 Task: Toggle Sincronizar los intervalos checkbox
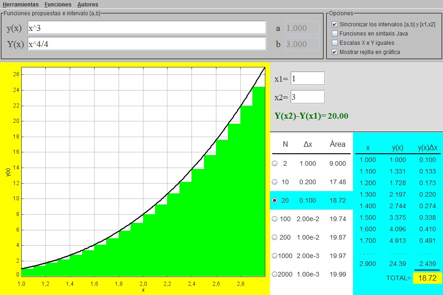point(335,24)
